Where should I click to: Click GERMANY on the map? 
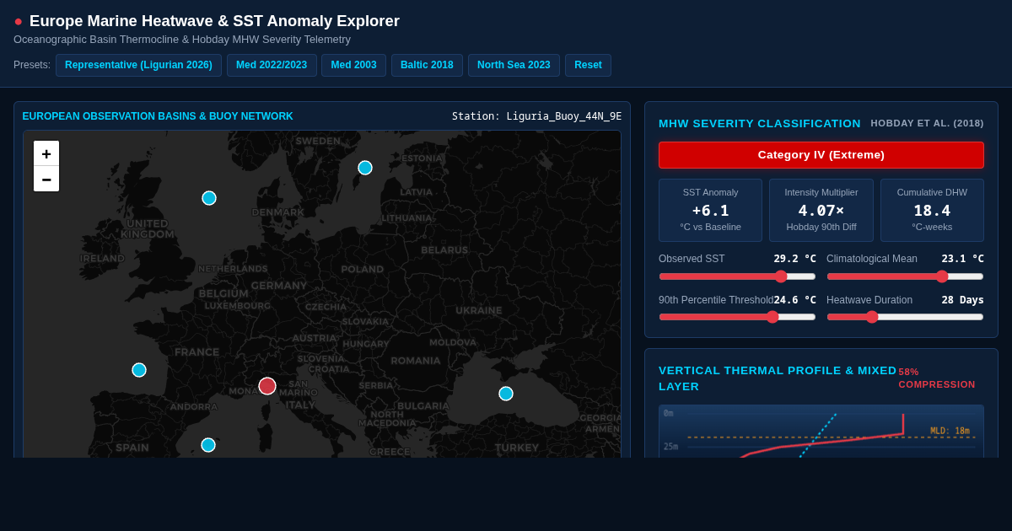279,286
